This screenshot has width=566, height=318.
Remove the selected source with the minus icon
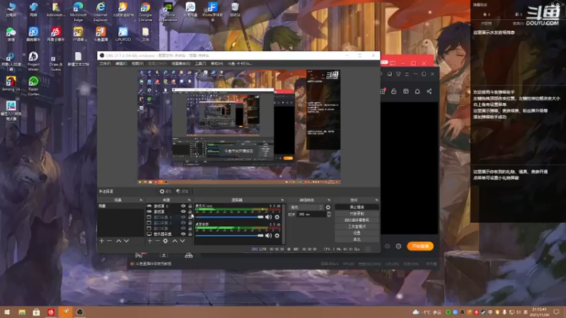pyautogui.click(x=157, y=241)
